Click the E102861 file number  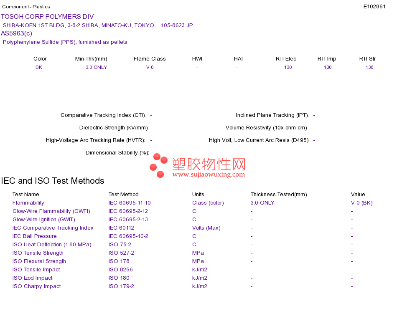tap(374, 7)
